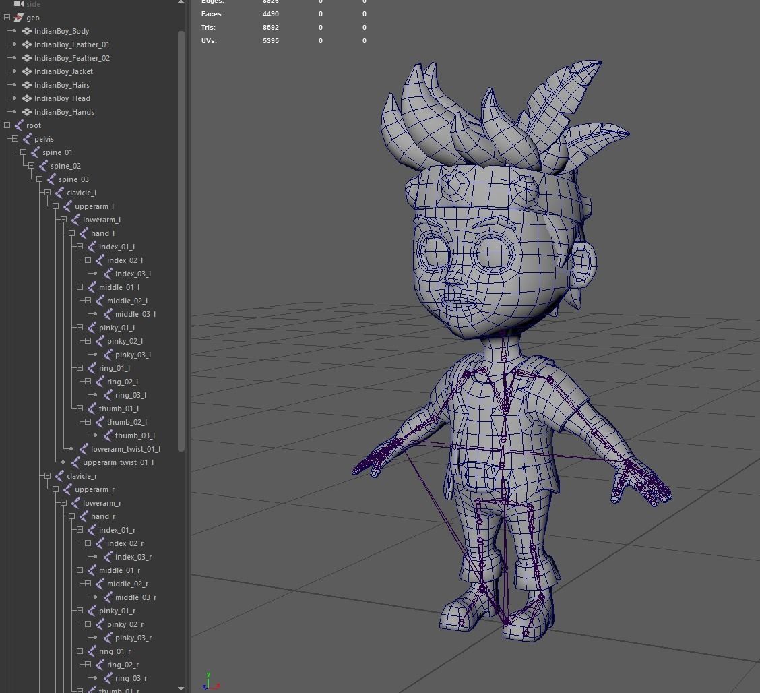Click the Faces count 4490
Screen dimensions: 760x693
(x=270, y=14)
